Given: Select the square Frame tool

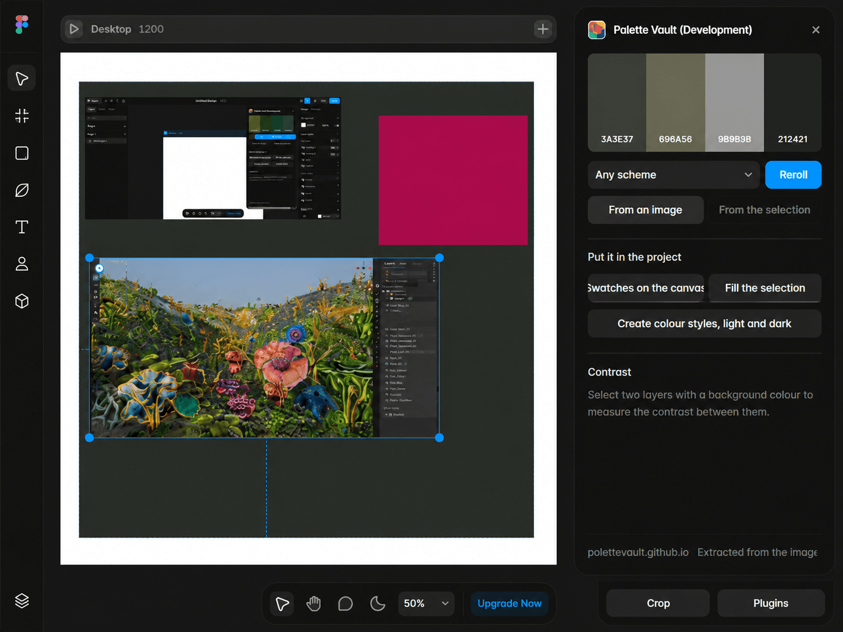Looking at the screenshot, I should click(22, 153).
